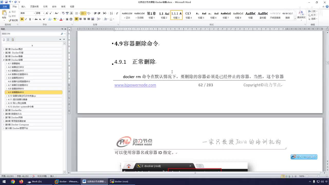Click the Numbering list icon
The image size is (329, 185).
click(x=83, y=13)
